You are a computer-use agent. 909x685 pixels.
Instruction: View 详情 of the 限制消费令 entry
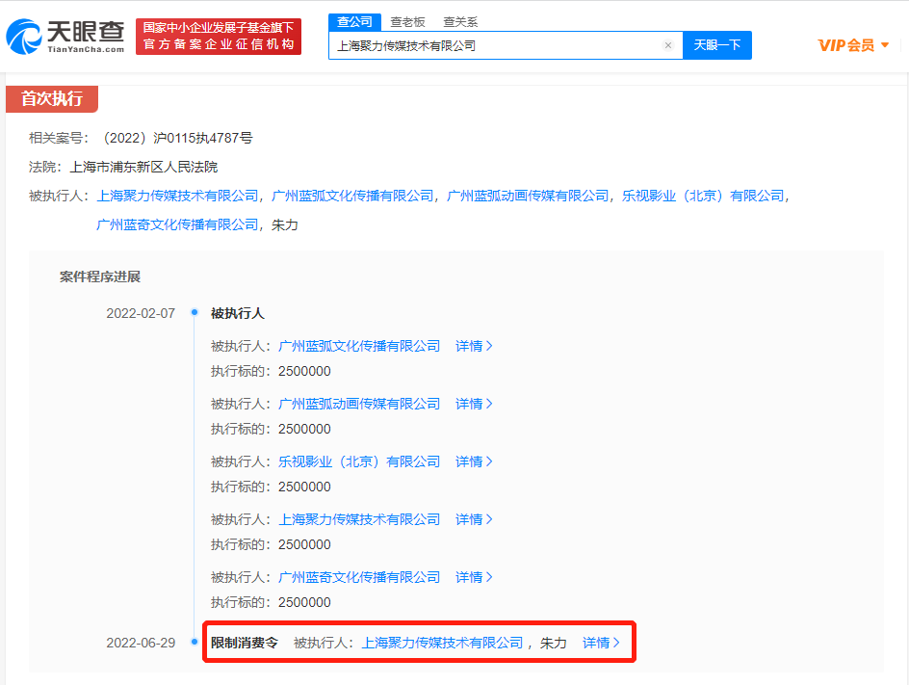pyautogui.click(x=601, y=643)
